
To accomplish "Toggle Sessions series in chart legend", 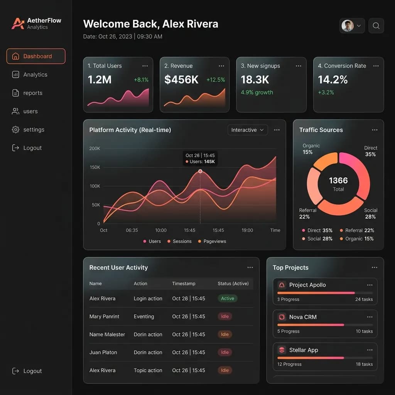I will (x=179, y=241).
